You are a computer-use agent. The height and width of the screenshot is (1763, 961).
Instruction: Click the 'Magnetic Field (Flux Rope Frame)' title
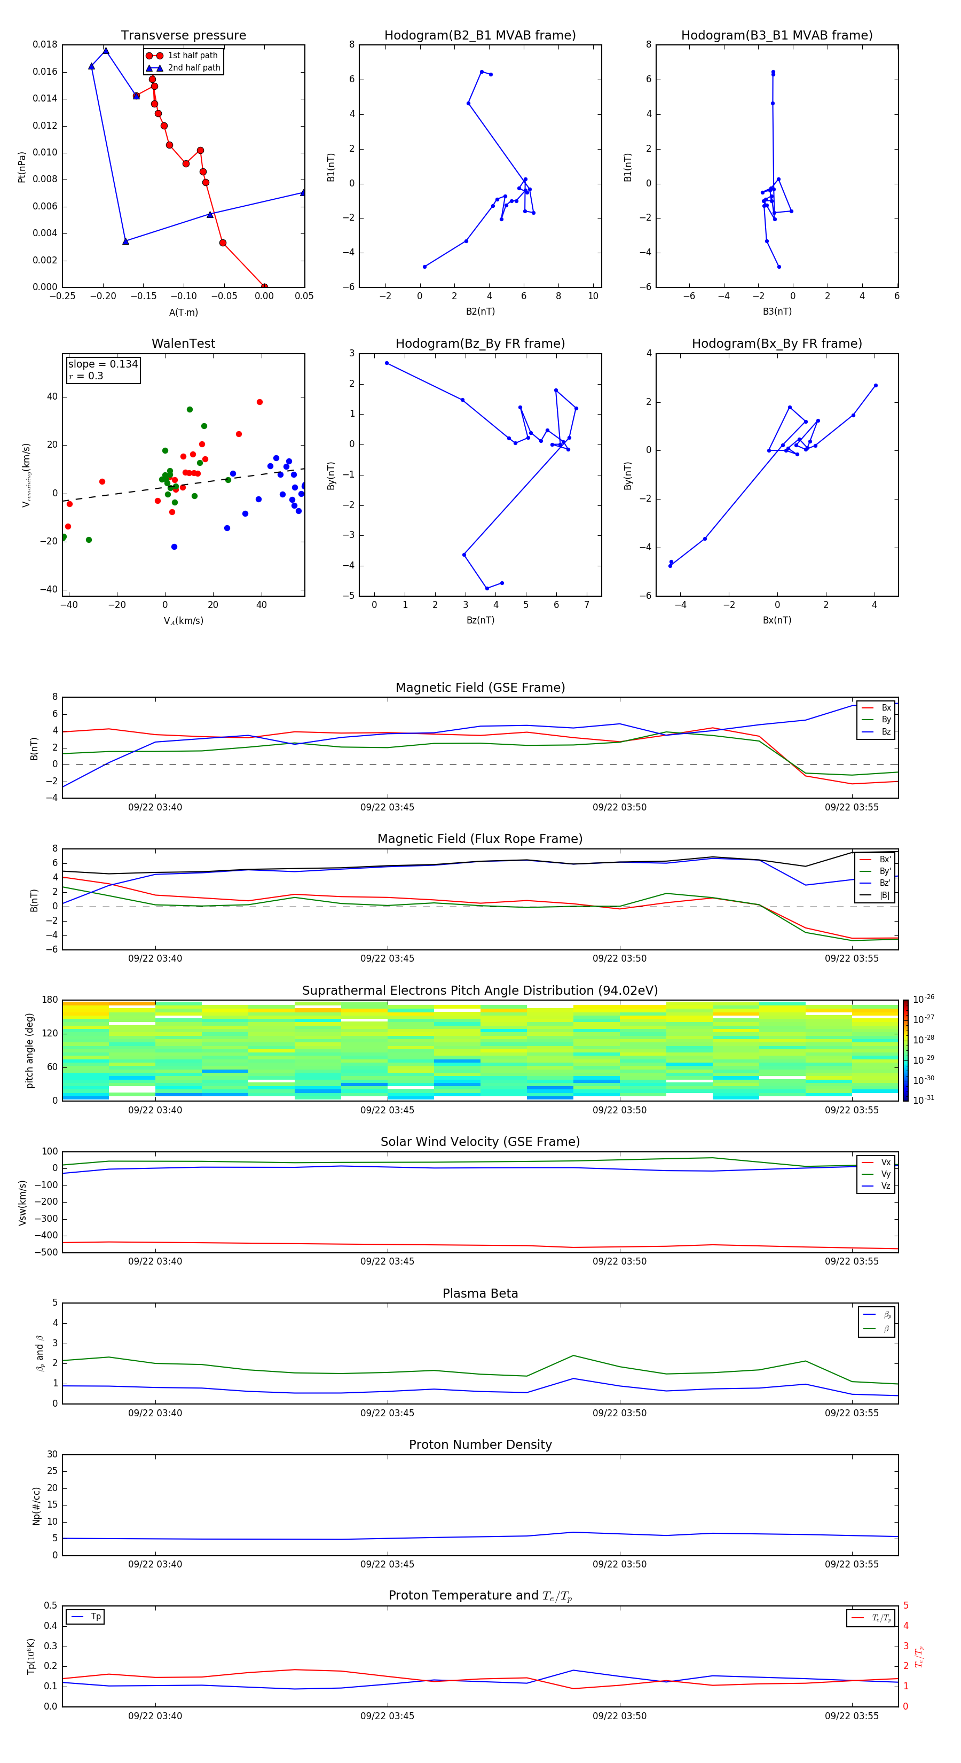point(480,839)
